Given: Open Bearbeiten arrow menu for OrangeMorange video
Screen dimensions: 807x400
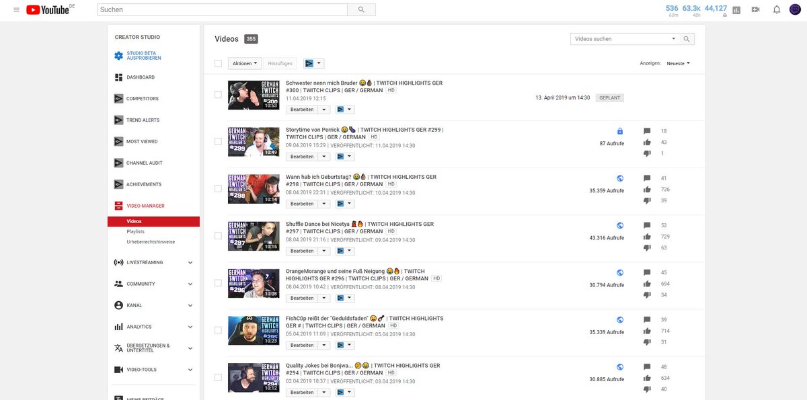Looking at the screenshot, I should point(324,298).
